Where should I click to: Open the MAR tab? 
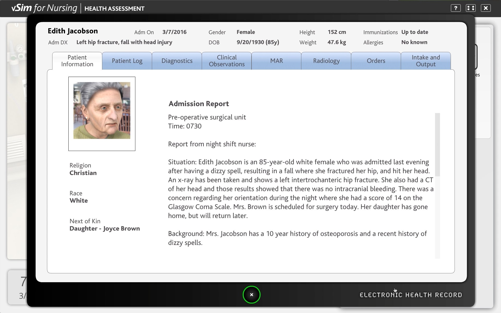click(276, 61)
